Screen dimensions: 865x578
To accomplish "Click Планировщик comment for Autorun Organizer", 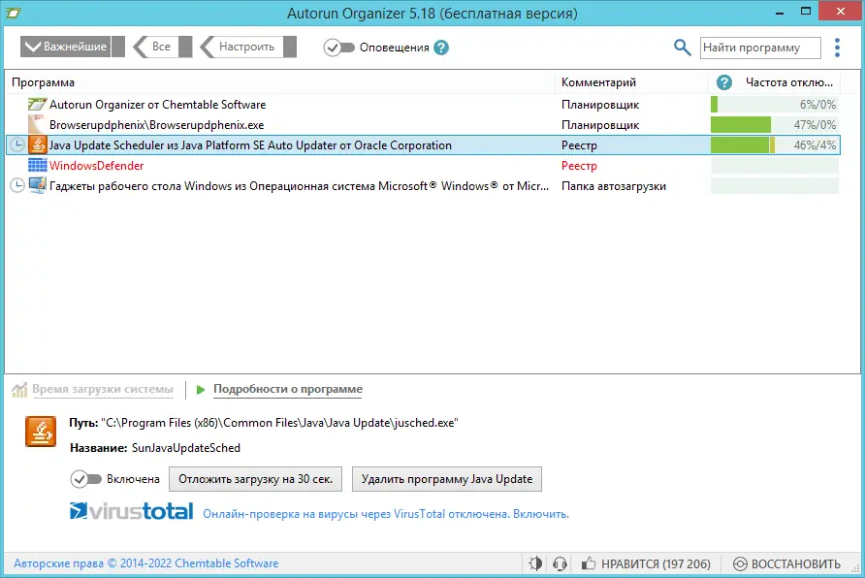I will [x=600, y=104].
